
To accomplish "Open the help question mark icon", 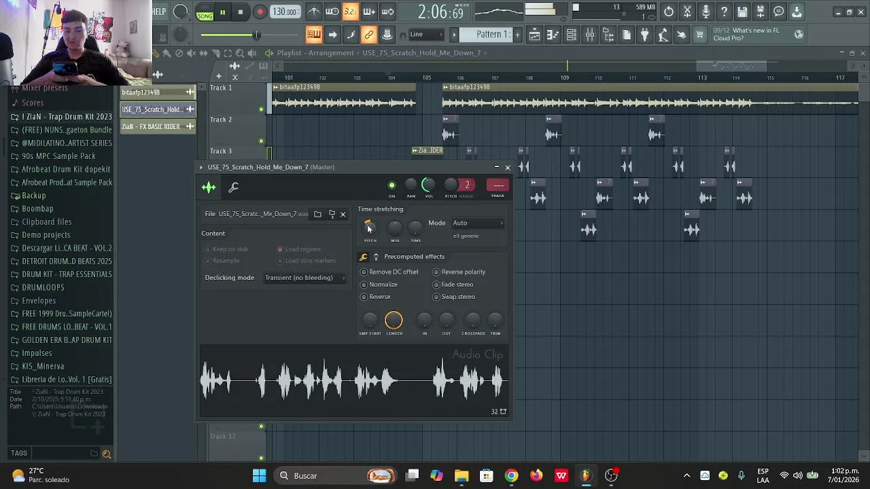I will pos(724,12).
